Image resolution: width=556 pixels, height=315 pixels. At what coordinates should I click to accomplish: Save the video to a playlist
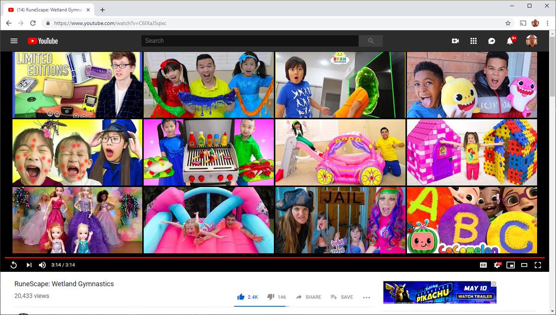point(342,297)
